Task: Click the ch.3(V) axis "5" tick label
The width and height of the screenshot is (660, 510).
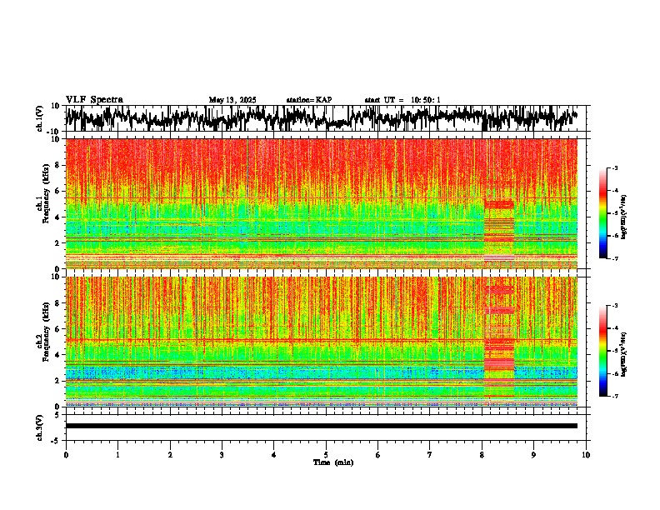Action: [x=57, y=415]
